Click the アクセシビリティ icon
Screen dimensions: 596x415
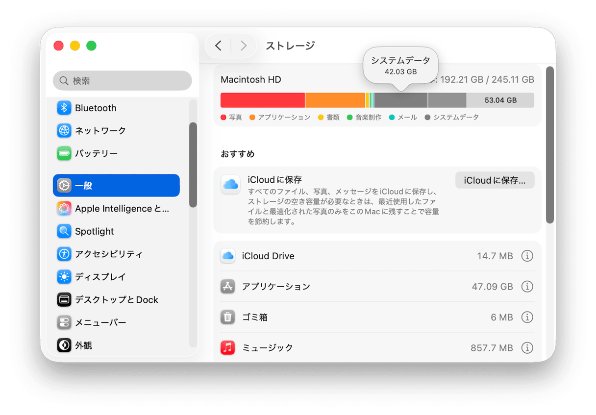[x=64, y=254]
